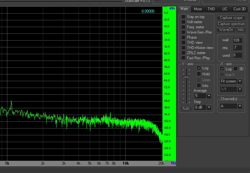Open the THD tab
Image resolution: width=250 pixels, height=173 pixels.
tap(211, 9)
